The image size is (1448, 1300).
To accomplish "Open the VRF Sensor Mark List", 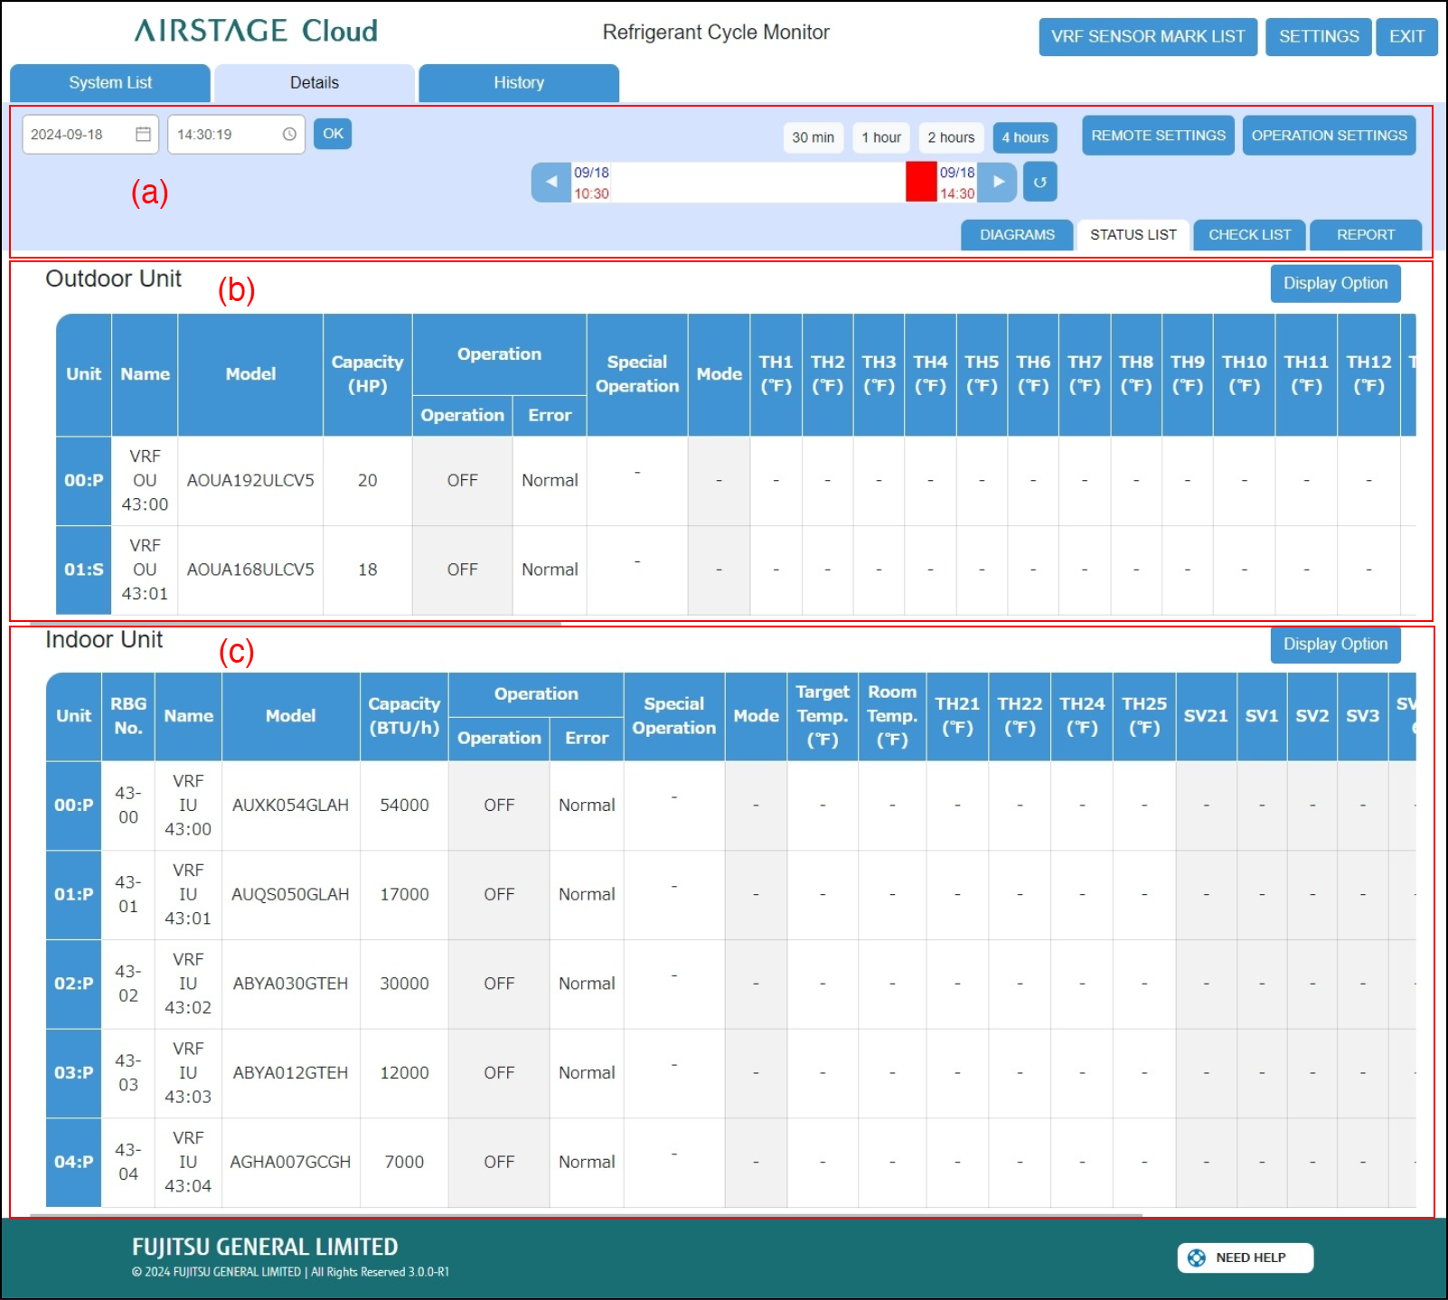I will pyautogui.click(x=1147, y=37).
